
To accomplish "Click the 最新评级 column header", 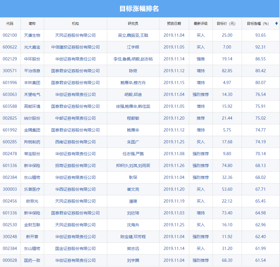I will tap(200, 24).
